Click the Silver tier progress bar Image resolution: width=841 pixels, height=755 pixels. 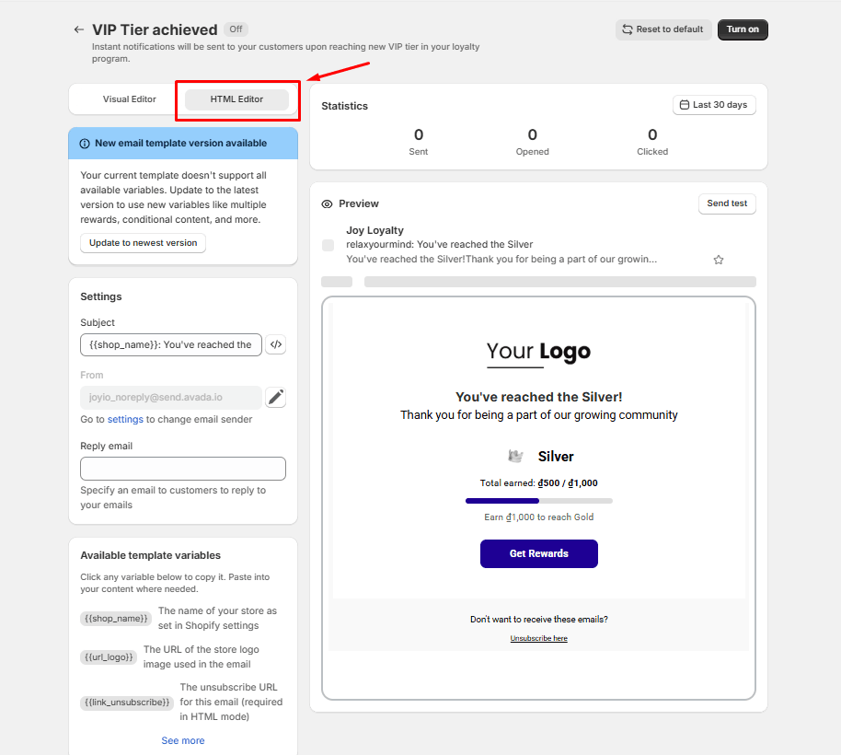pyautogui.click(x=538, y=501)
